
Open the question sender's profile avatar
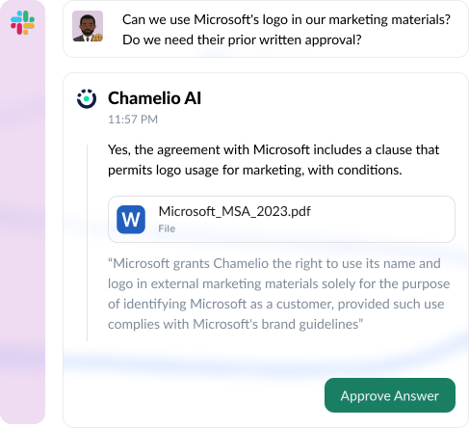[x=88, y=26]
